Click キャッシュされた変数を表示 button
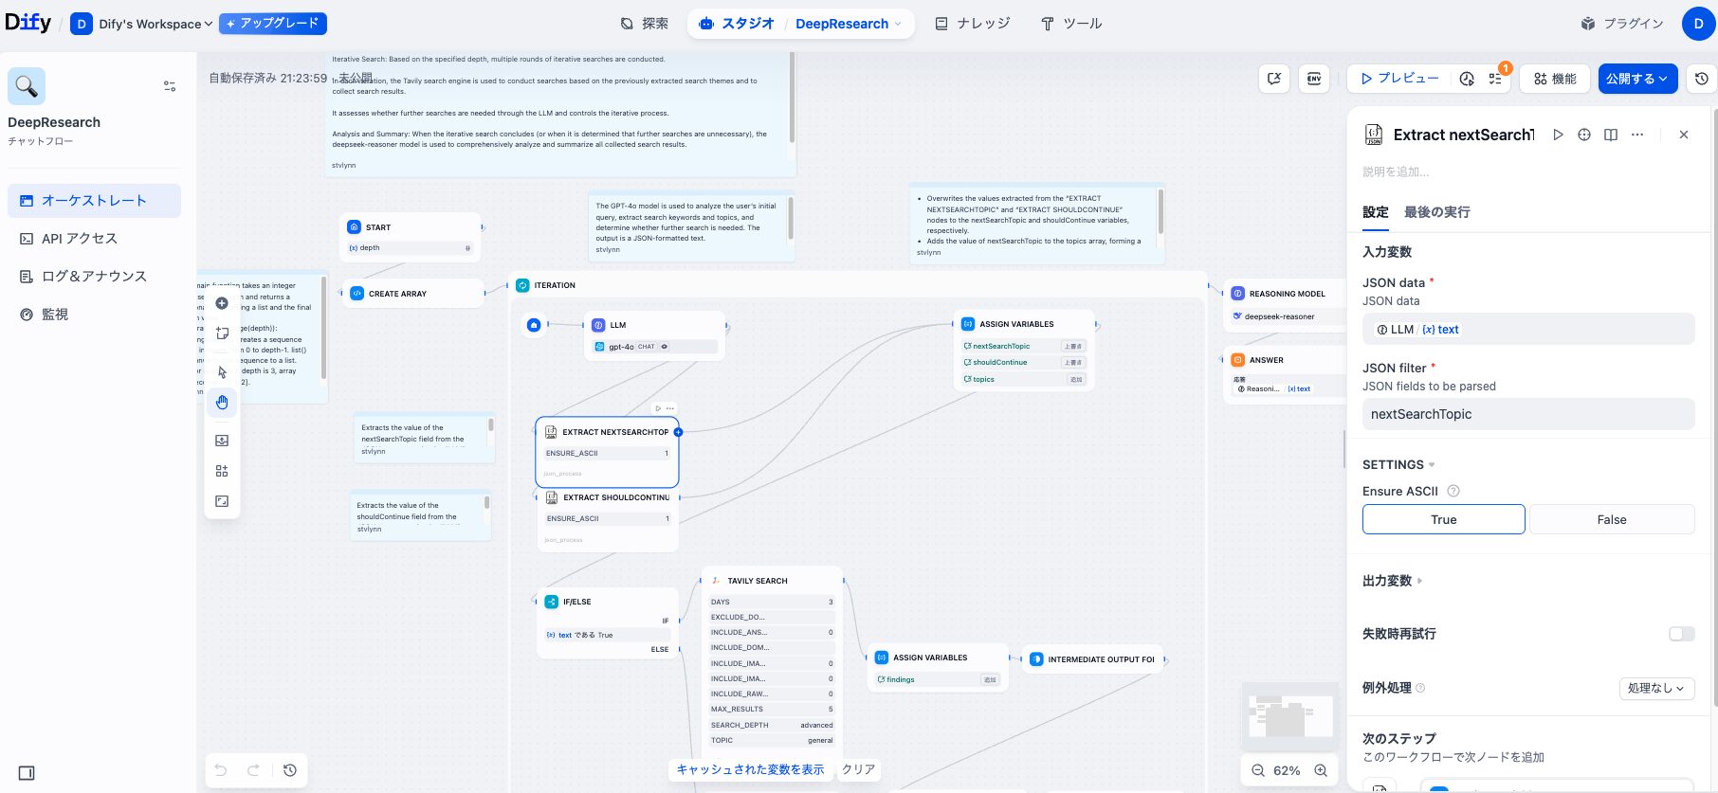Image resolution: width=1718 pixels, height=793 pixels. [x=750, y=769]
